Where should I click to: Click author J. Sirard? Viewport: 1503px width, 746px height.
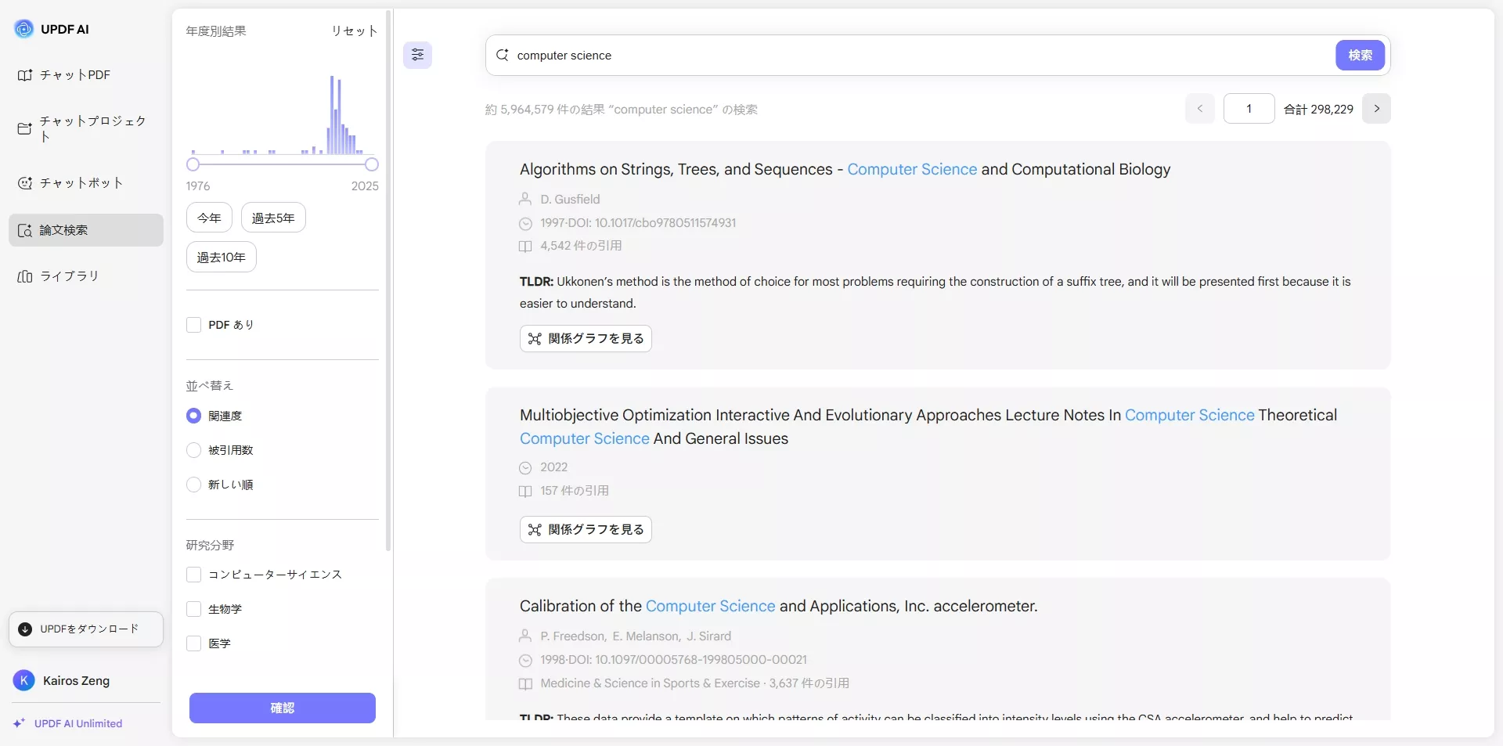pos(709,636)
